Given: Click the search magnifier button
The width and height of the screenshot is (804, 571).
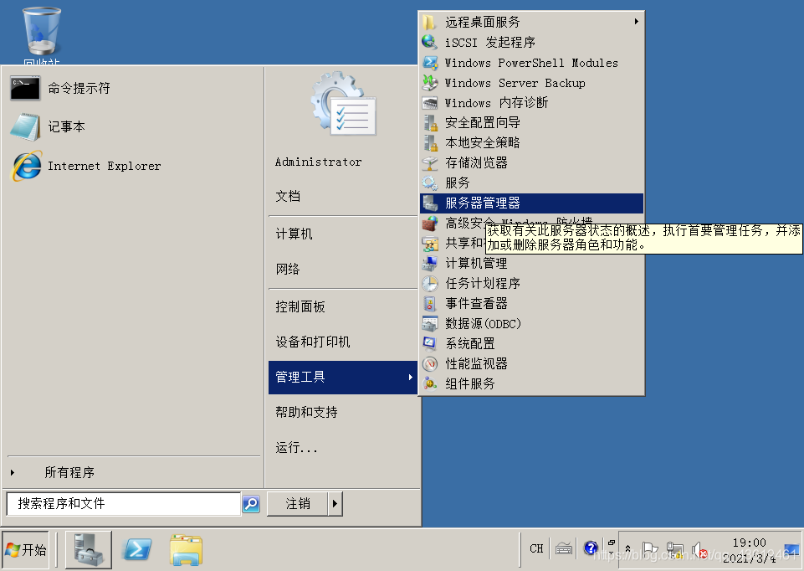Looking at the screenshot, I should tap(251, 504).
